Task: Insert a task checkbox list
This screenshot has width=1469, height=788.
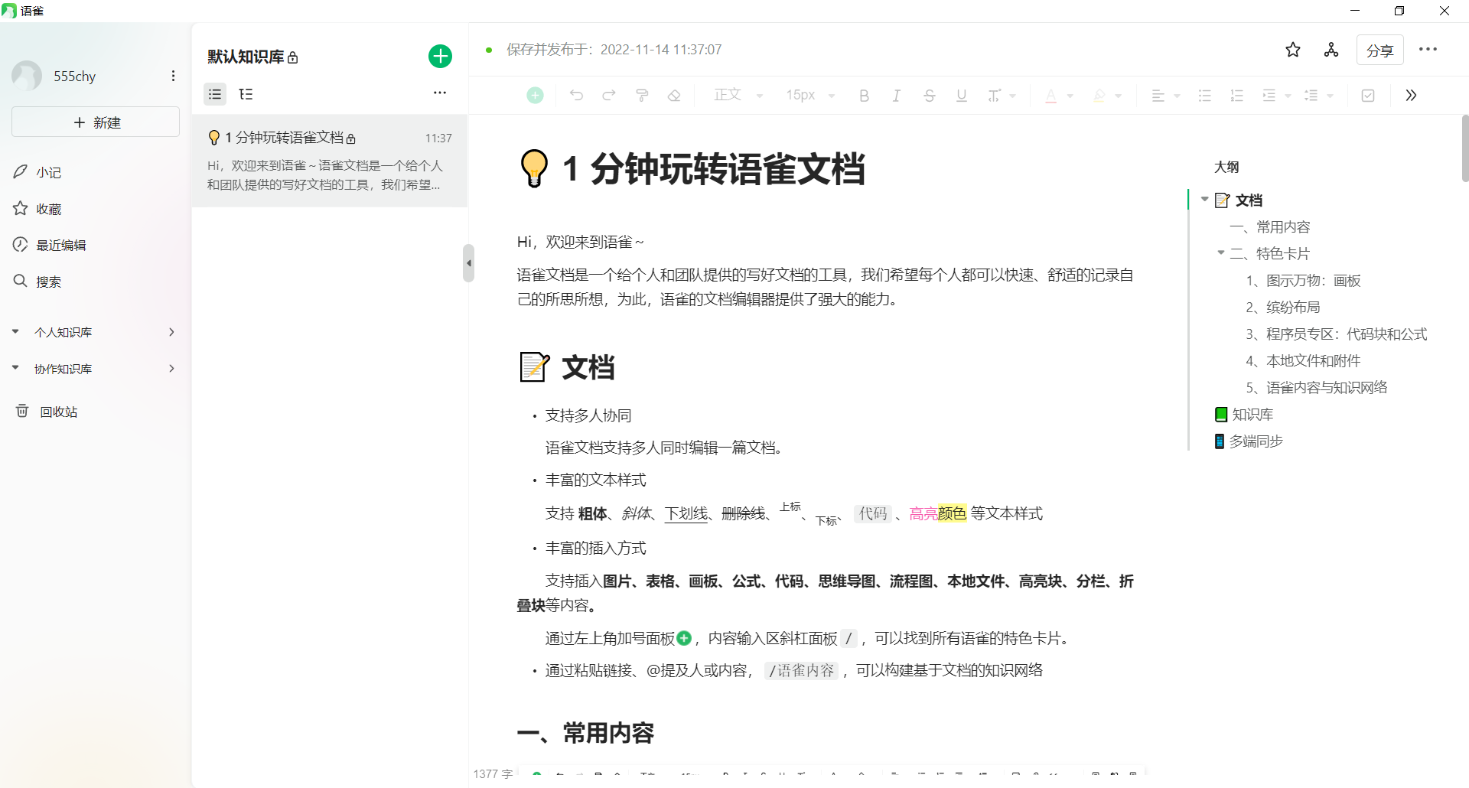Action: (1368, 96)
